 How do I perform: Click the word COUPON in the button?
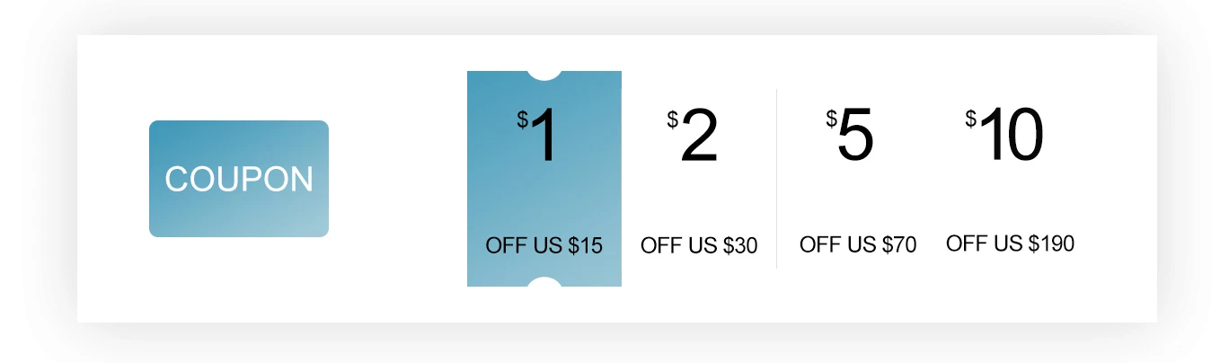(239, 180)
